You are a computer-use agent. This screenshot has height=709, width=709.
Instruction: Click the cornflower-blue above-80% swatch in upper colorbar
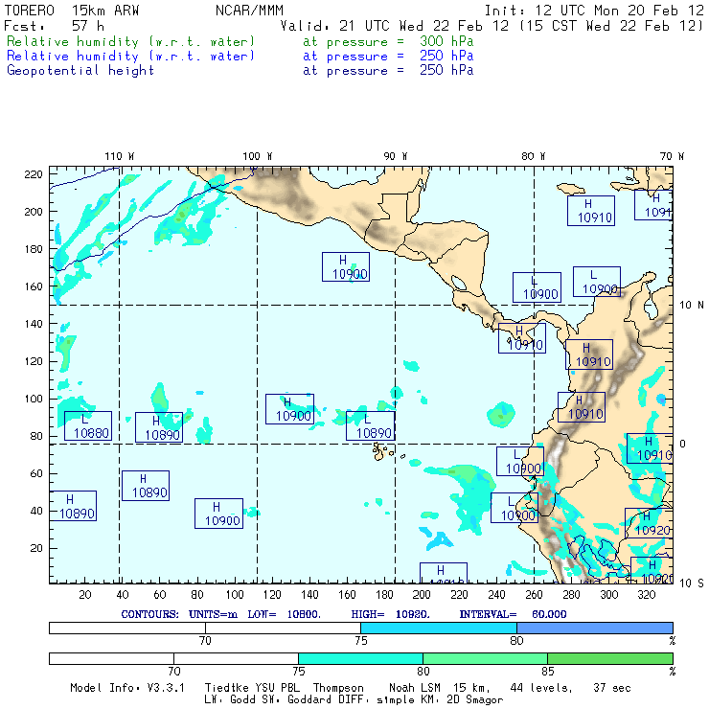coord(595,628)
